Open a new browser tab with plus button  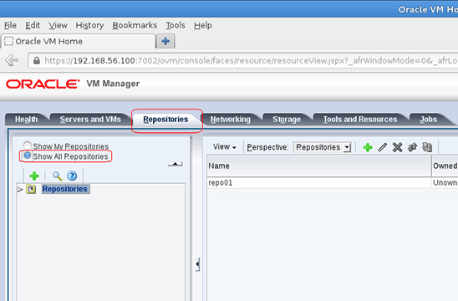[x=165, y=41]
